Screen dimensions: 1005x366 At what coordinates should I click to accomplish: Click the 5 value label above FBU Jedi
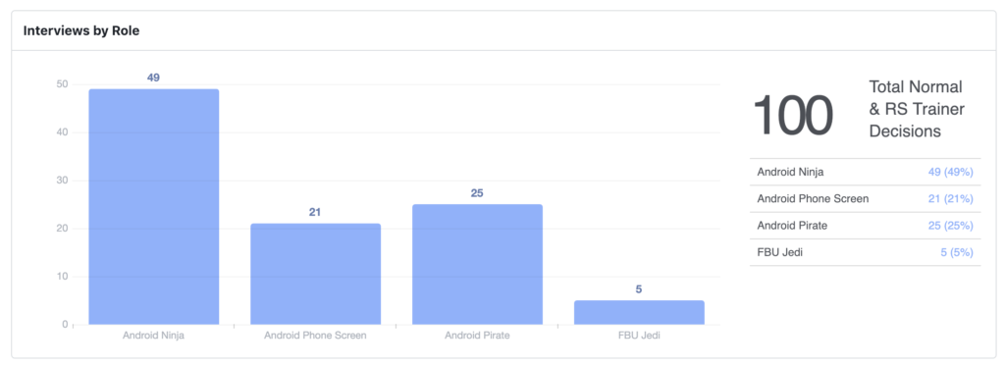coord(639,289)
